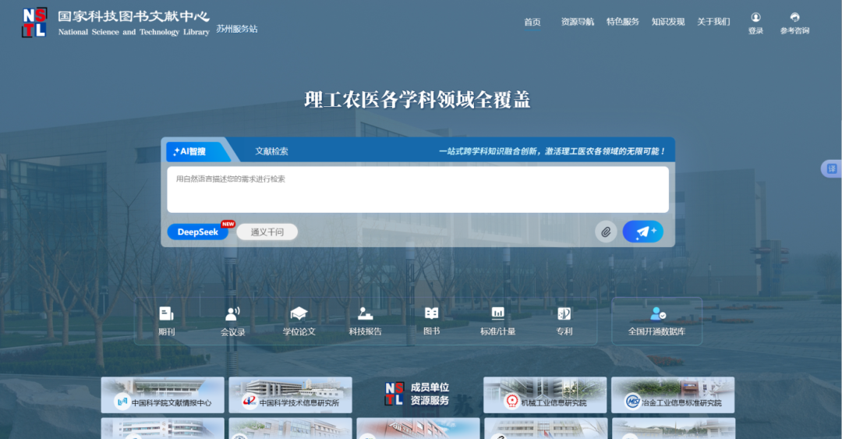Select the DeepSeek model option

(198, 232)
